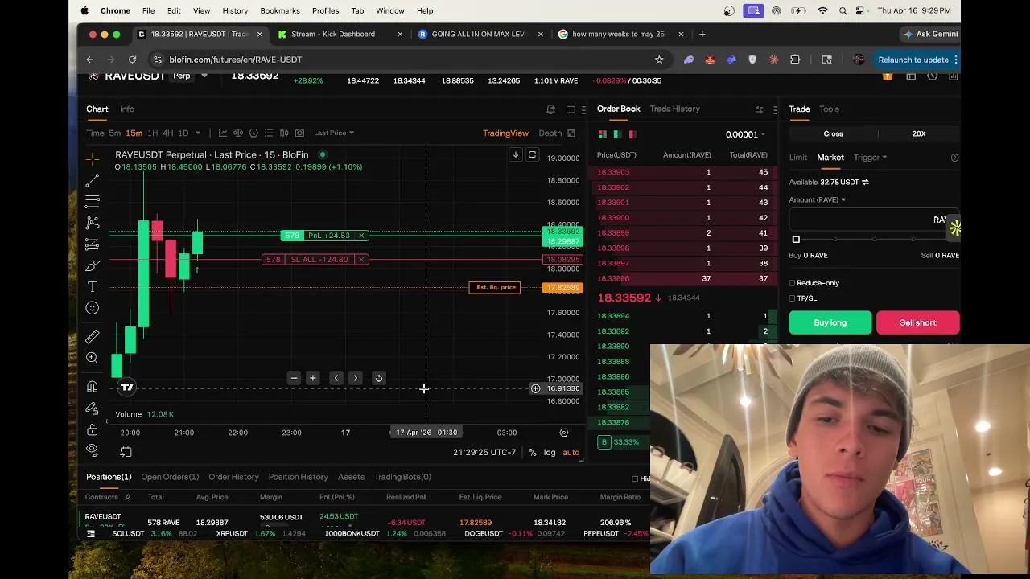Click the Buy long button
Image resolution: width=1030 pixels, height=579 pixels.
coord(830,322)
